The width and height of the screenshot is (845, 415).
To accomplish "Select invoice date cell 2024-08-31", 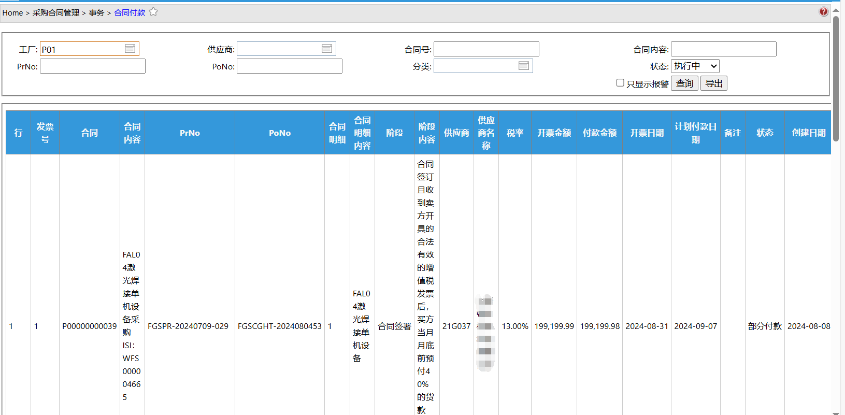I will [x=647, y=326].
